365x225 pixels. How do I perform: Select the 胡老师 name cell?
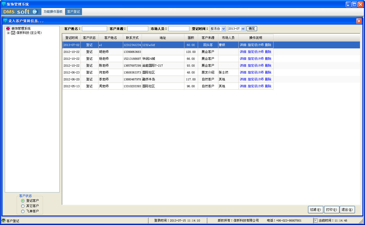pos(111,52)
